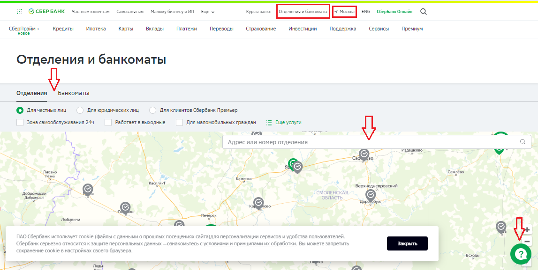Open the green dotted services grid icon
This screenshot has height=280, width=538.
[x=19, y=11]
